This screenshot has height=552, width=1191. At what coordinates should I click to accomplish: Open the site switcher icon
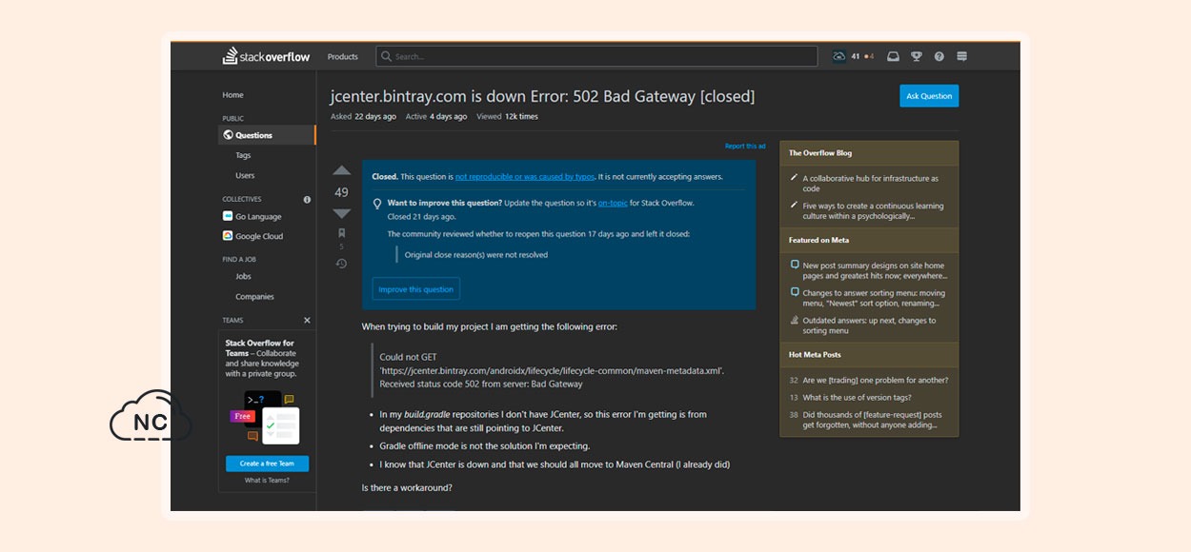click(962, 56)
